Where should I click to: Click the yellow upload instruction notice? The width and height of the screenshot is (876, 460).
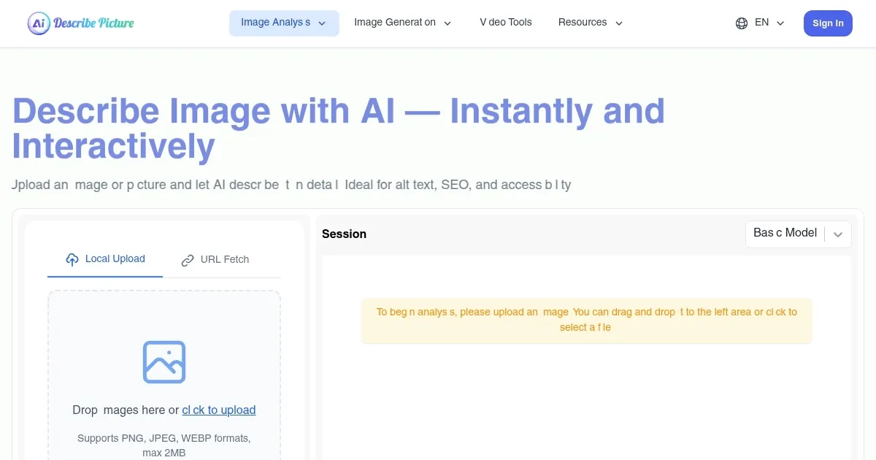coord(586,320)
